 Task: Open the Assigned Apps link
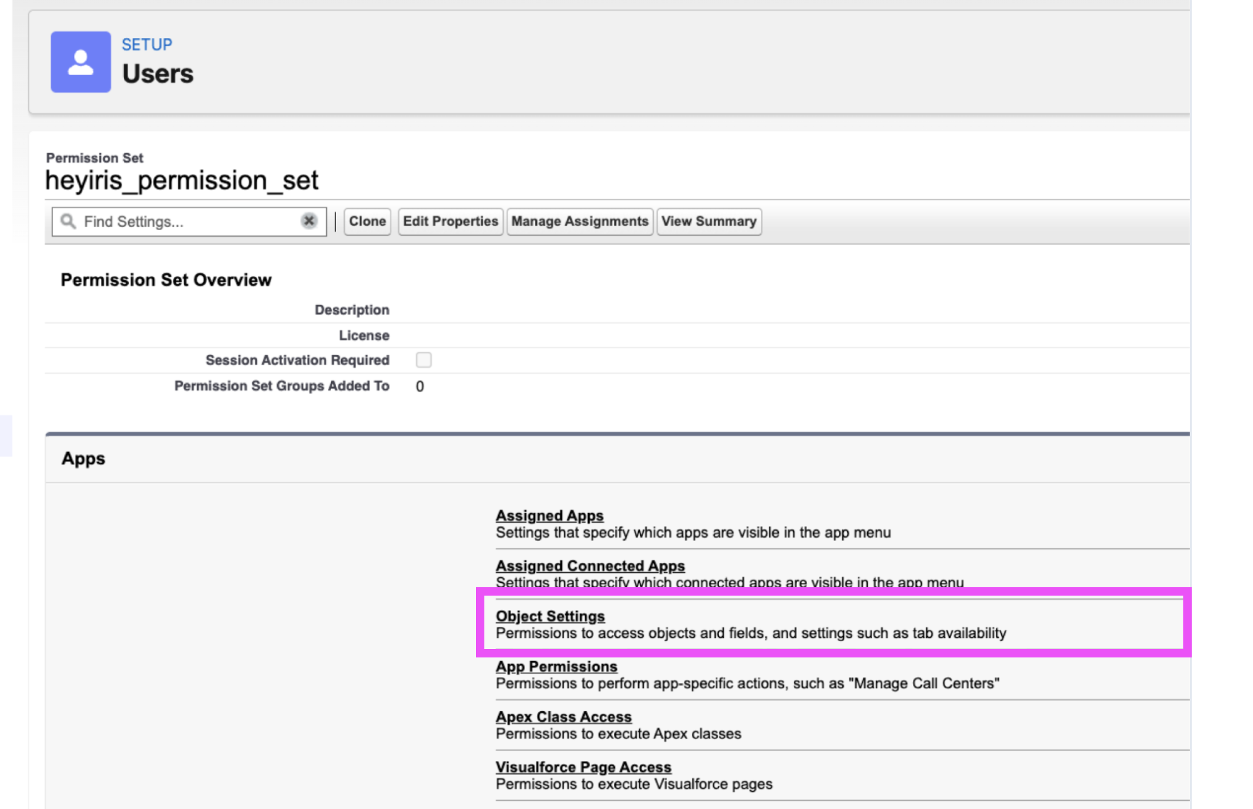click(x=550, y=515)
